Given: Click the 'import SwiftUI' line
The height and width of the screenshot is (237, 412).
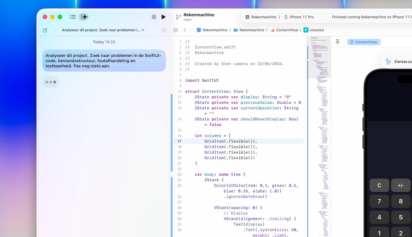Looking at the screenshot, I should tap(202, 80).
